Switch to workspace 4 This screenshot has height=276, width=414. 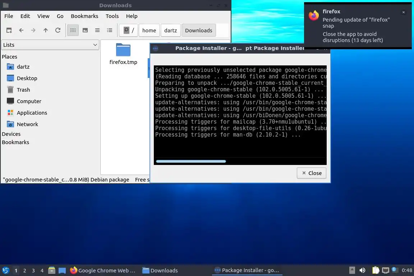click(x=42, y=271)
